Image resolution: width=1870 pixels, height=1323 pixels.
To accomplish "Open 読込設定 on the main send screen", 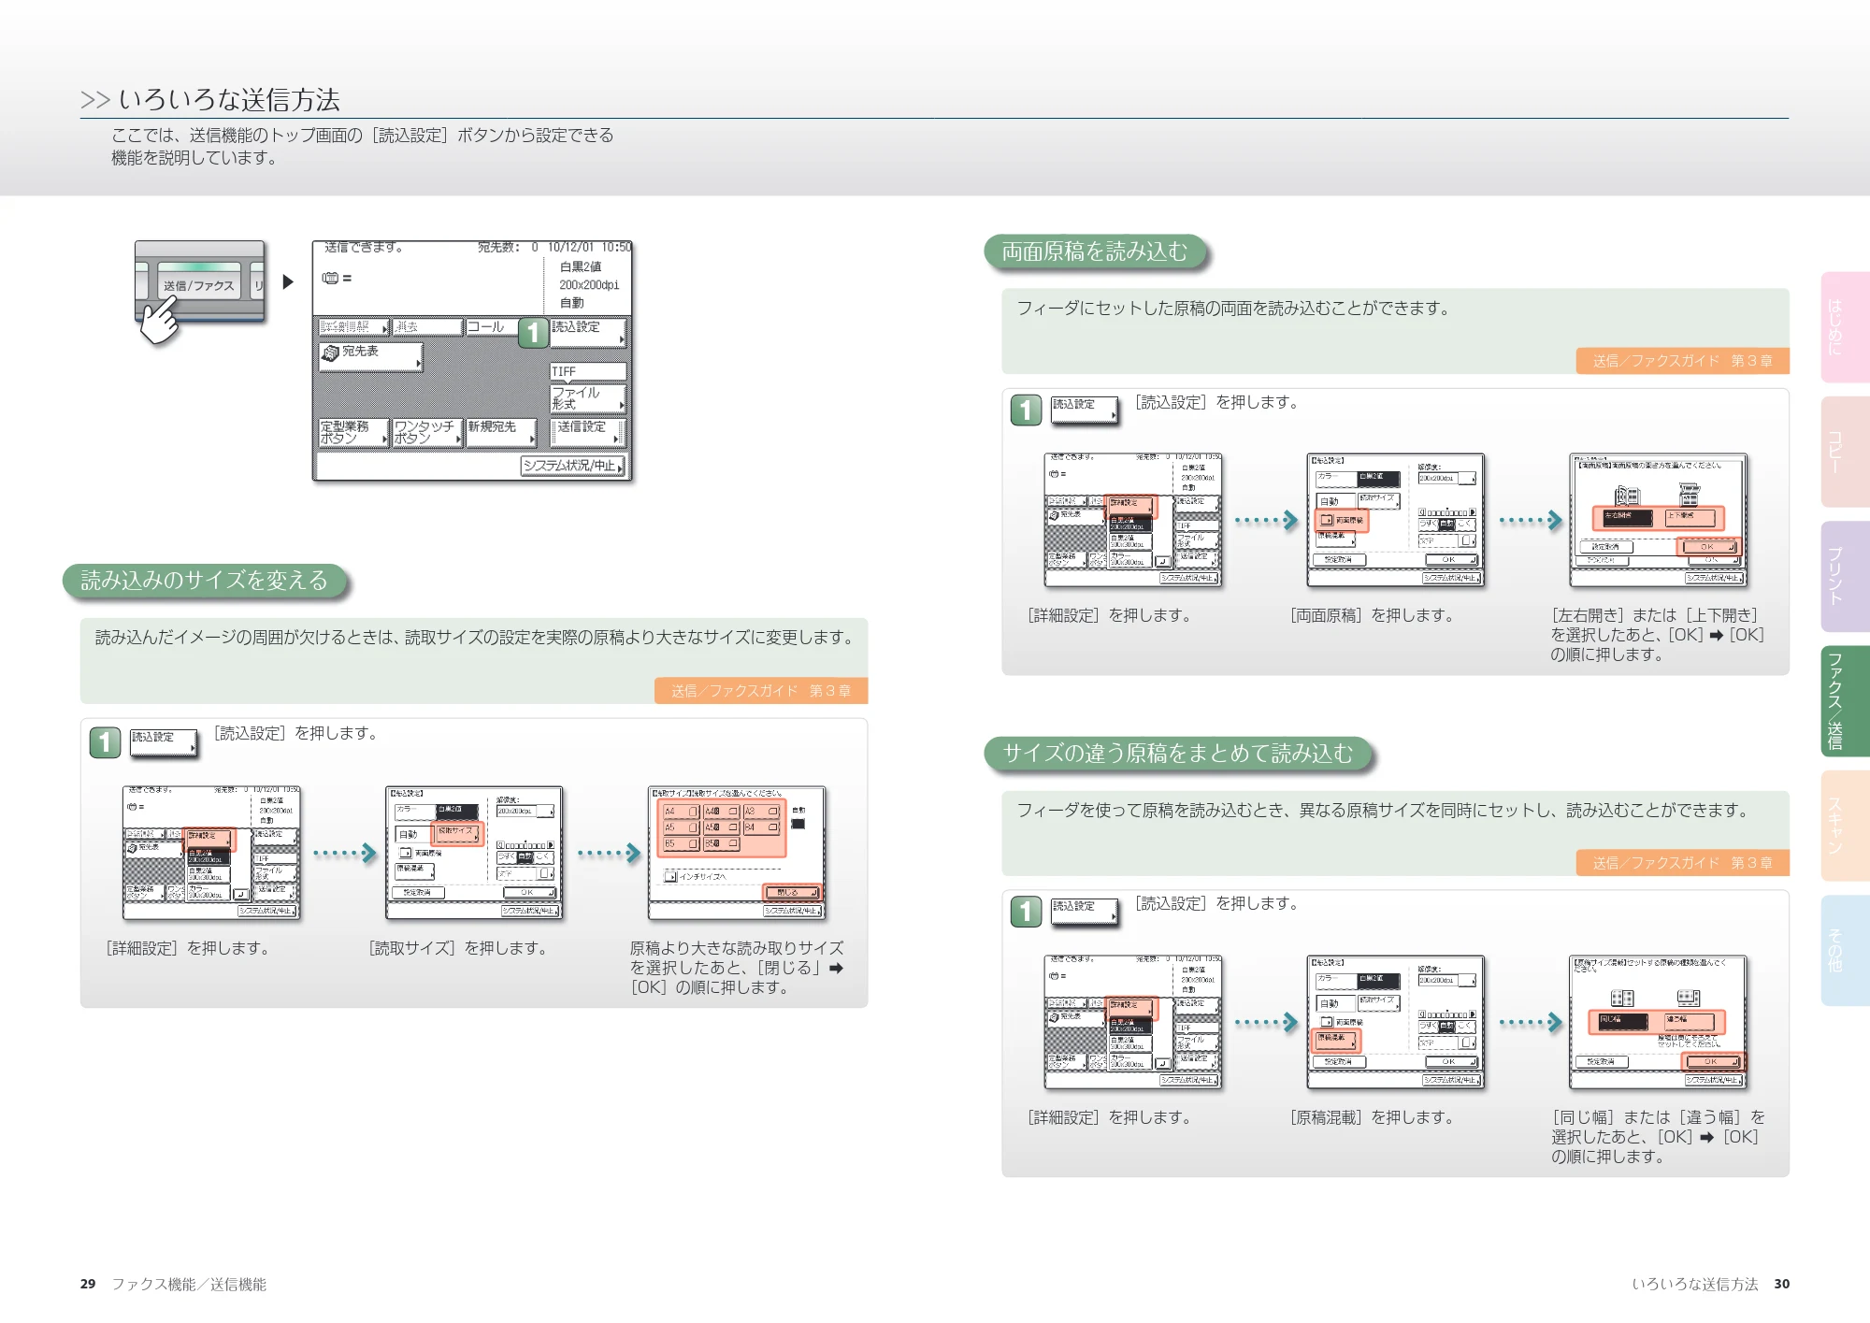I will click(x=588, y=332).
